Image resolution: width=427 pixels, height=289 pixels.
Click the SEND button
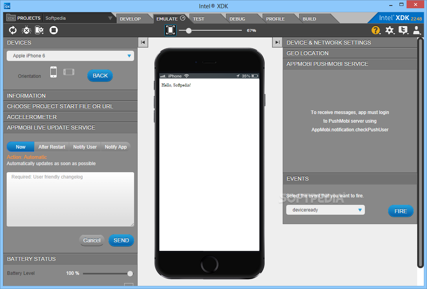coord(121,240)
